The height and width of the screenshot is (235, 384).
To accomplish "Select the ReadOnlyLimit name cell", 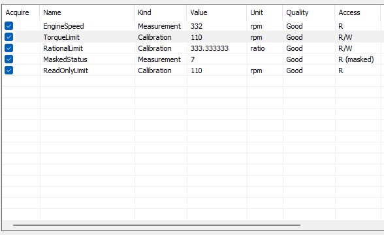I will [x=65, y=70].
